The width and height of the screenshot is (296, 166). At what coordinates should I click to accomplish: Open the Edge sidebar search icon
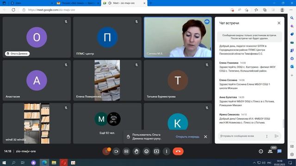pyautogui.click(x=292, y=18)
